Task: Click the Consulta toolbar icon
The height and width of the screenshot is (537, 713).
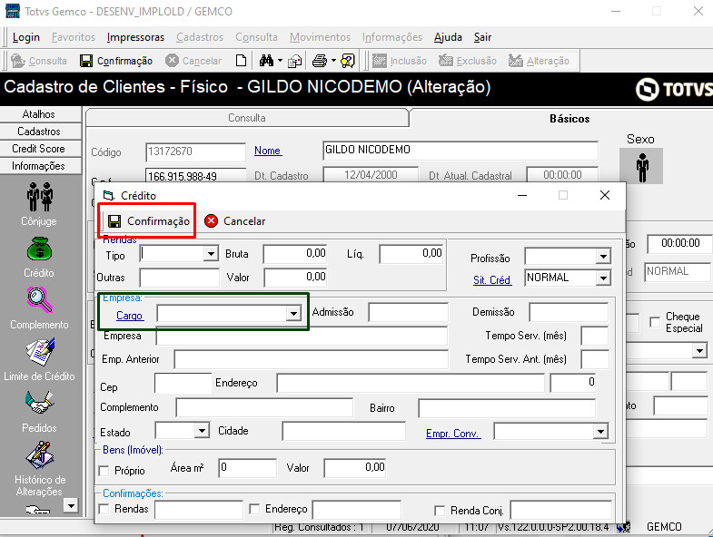Action: tap(18, 61)
